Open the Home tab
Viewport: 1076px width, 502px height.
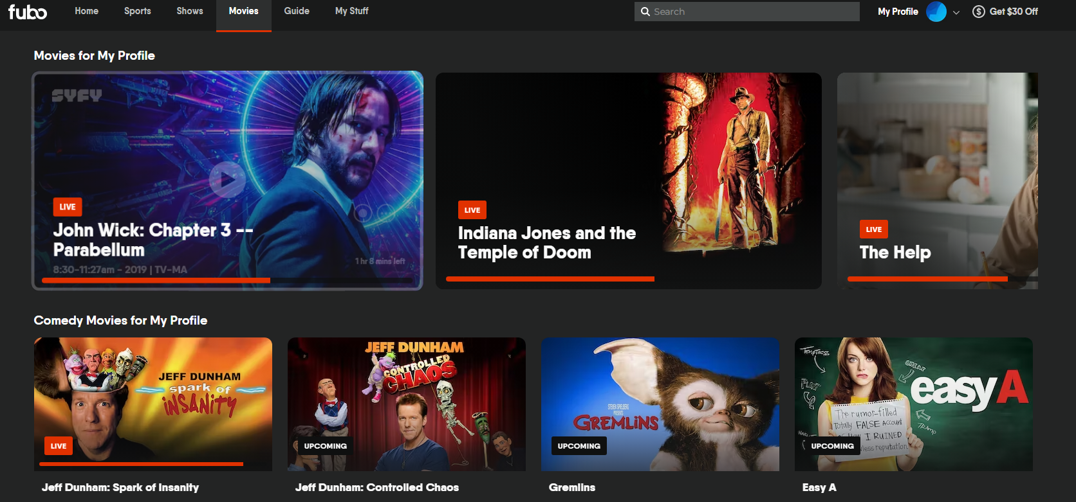(86, 11)
